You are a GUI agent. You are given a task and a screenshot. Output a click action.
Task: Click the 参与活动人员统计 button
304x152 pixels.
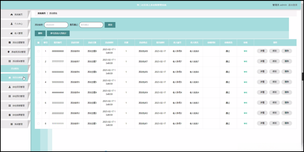[x=58, y=33]
